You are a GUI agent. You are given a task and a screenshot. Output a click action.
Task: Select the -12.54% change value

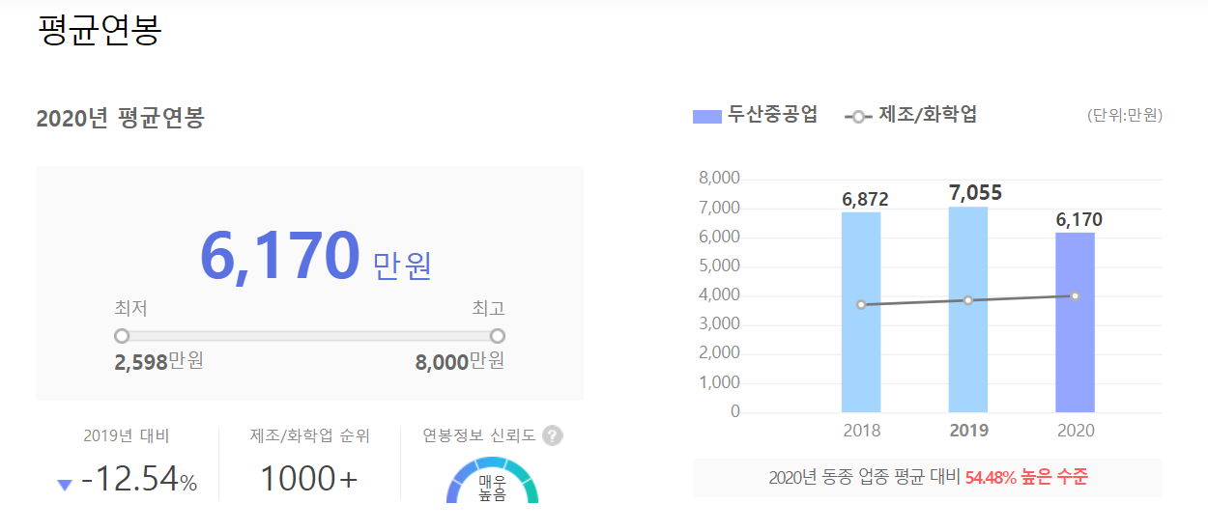139,478
